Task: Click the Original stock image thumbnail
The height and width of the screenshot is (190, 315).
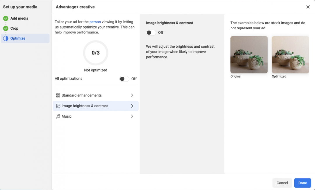Action: (x=249, y=54)
